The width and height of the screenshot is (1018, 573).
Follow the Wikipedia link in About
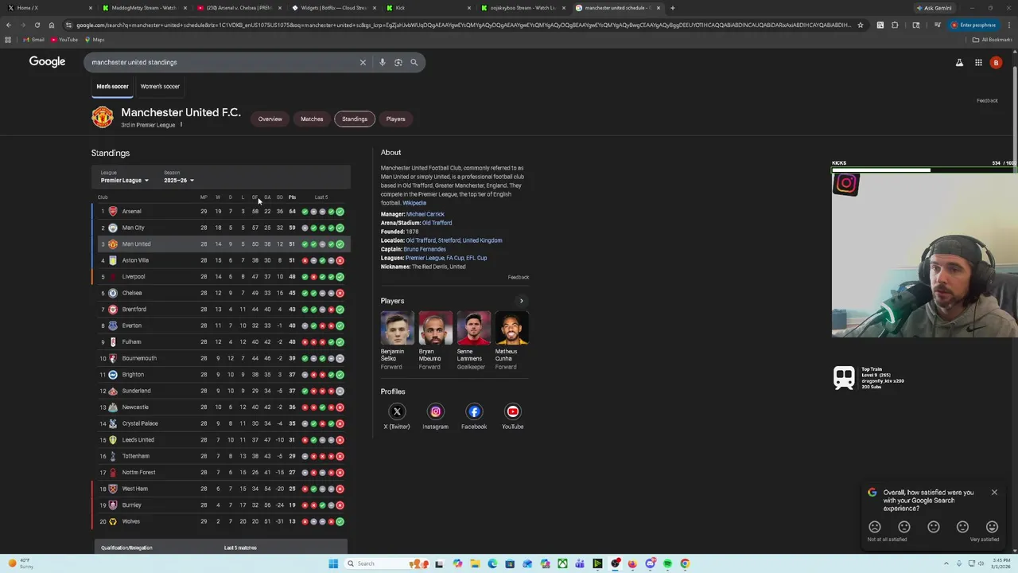coord(414,203)
